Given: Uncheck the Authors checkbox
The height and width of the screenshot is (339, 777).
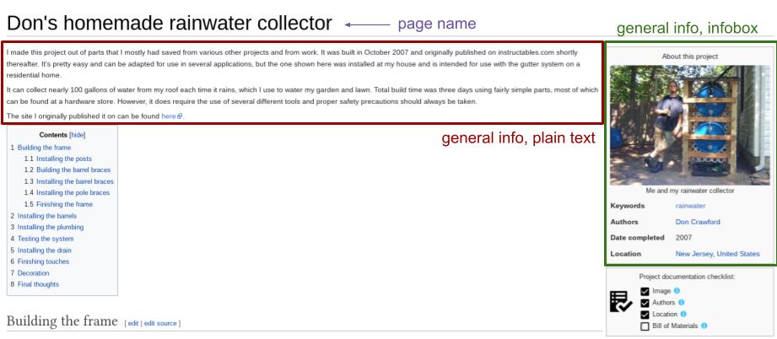Looking at the screenshot, I should 645,303.
